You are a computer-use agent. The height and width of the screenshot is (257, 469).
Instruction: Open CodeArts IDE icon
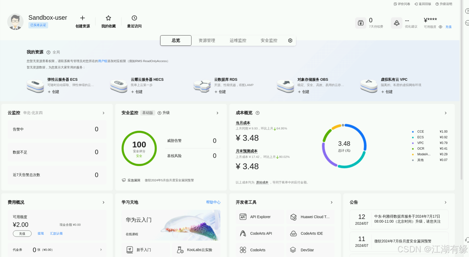click(x=293, y=233)
